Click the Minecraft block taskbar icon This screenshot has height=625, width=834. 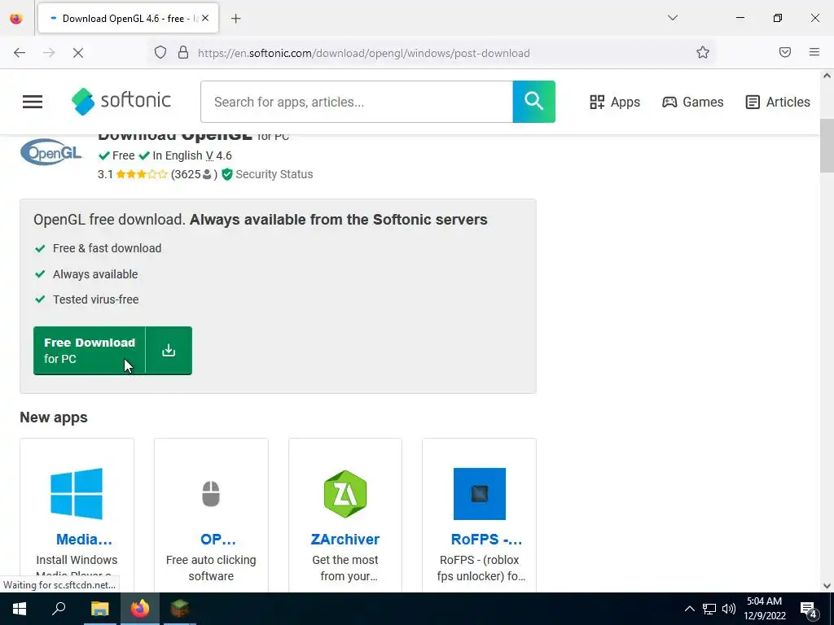coord(180,609)
